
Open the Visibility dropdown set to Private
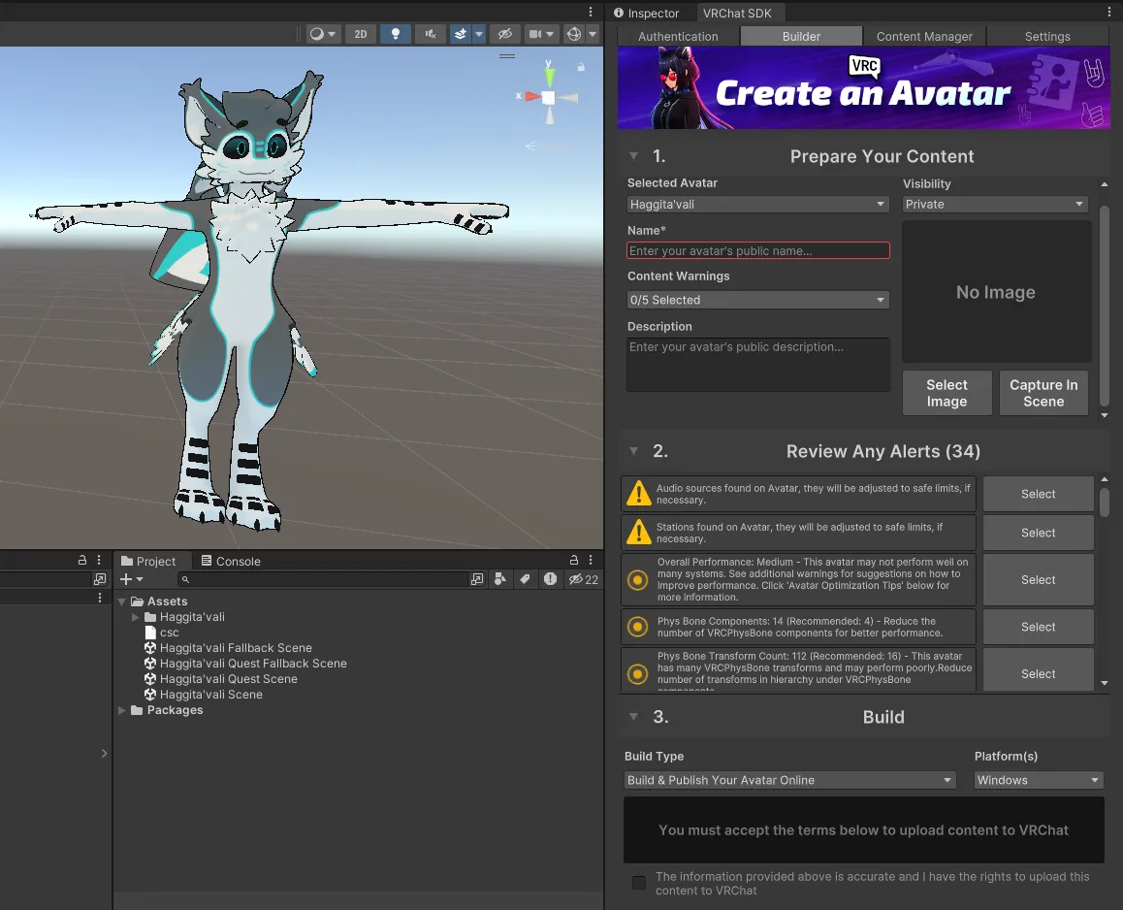pyautogui.click(x=995, y=204)
